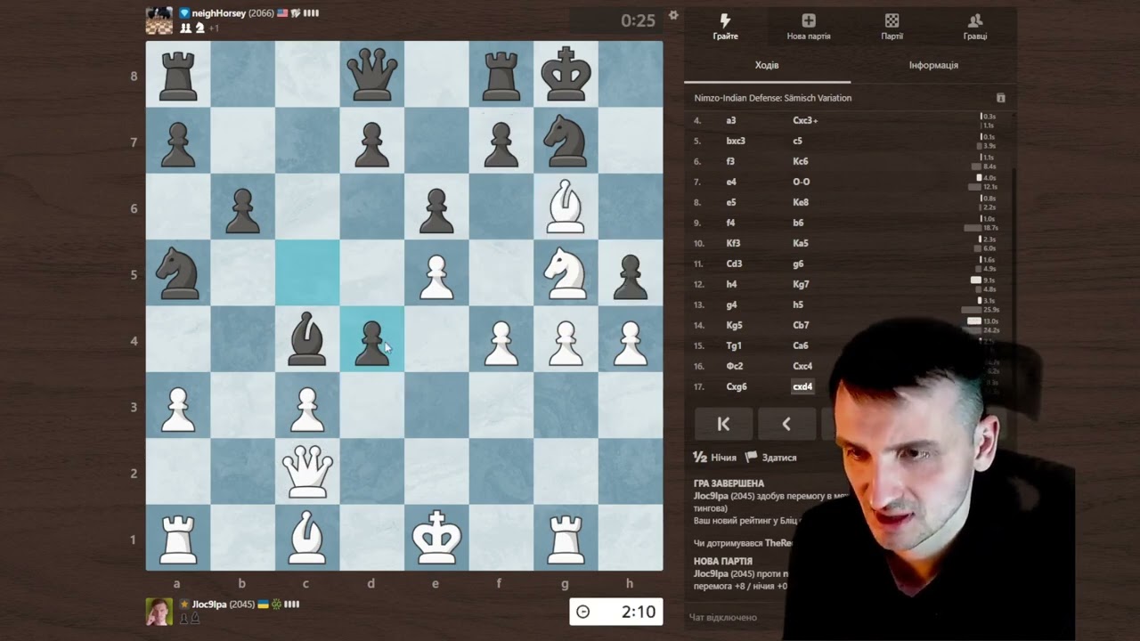Viewport: 1140px width, 641px height.
Task: Select white move e5 in move 8
Action: [x=731, y=202]
